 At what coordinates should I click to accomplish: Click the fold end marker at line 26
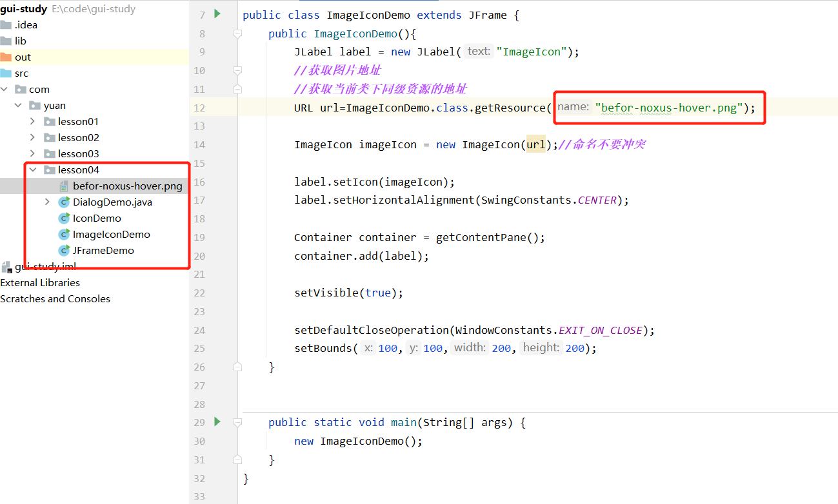(237, 367)
